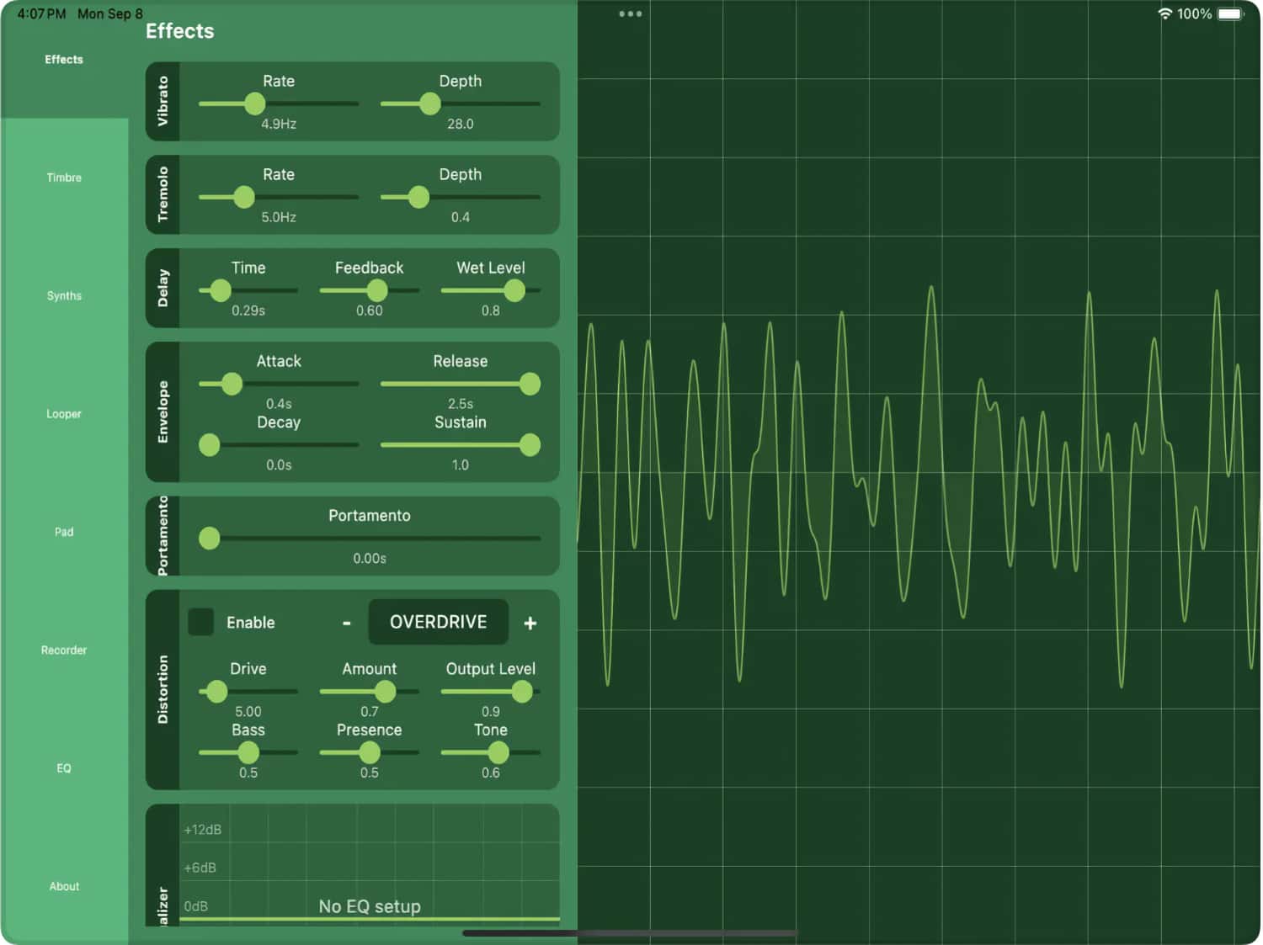Click the Portamento slider knob
This screenshot has width=1263, height=945.
coord(209,538)
